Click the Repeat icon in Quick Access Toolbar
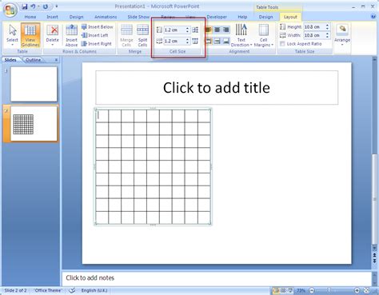 (46, 6)
